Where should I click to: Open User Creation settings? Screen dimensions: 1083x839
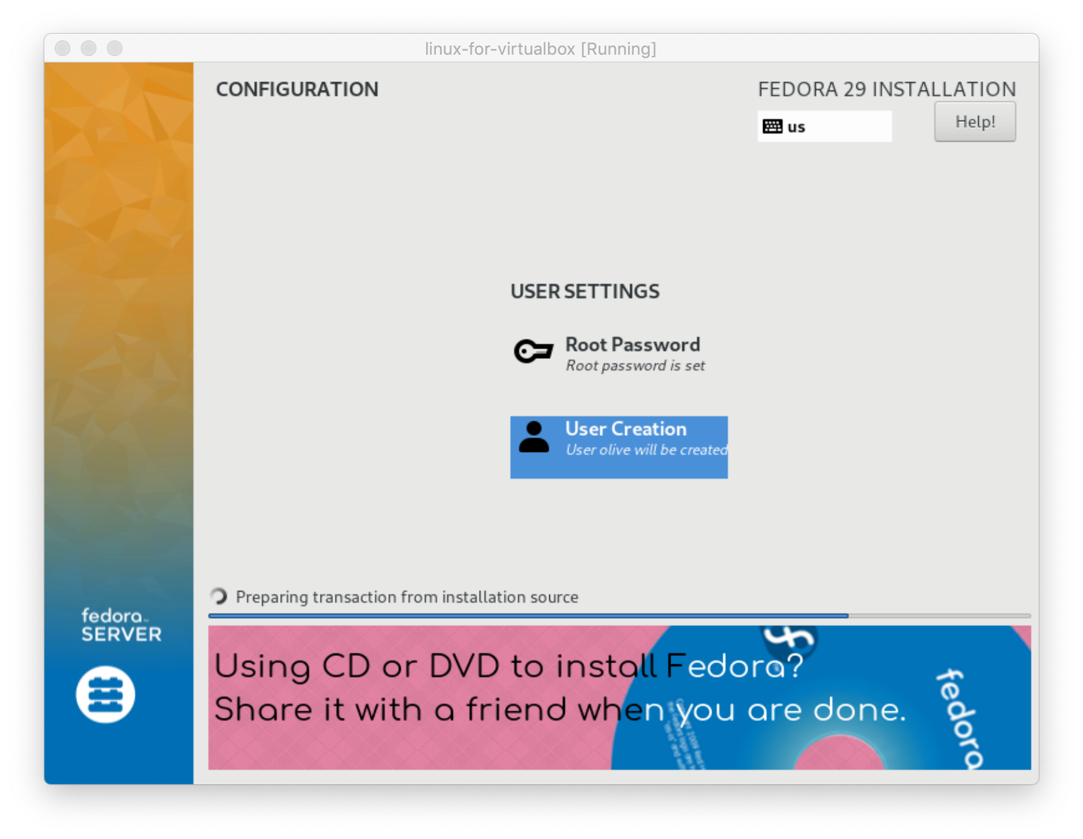pyautogui.click(x=619, y=448)
